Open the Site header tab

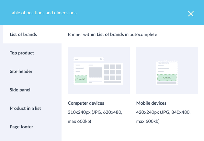click(x=21, y=71)
